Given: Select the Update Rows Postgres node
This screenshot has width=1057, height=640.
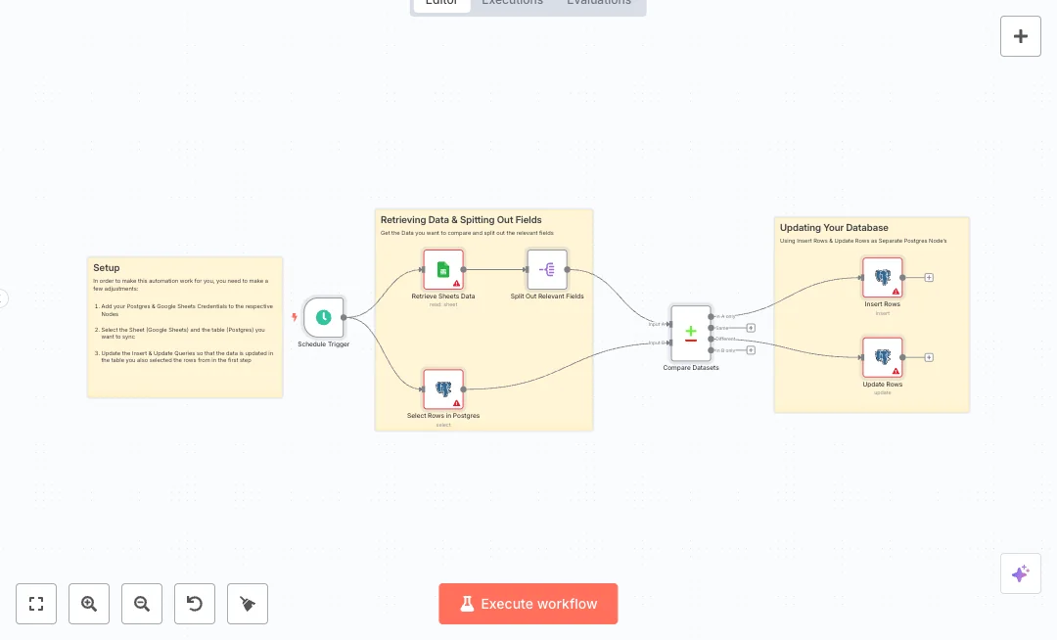Looking at the screenshot, I should (882, 357).
